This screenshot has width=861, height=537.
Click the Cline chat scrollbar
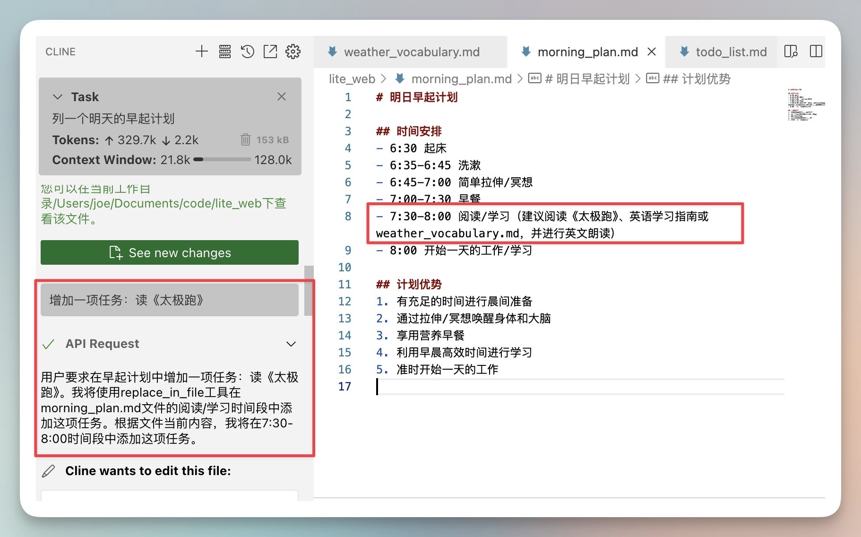(x=309, y=291)
